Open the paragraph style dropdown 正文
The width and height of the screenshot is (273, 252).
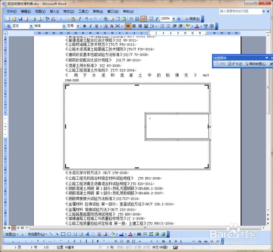(x=31, y=26)
